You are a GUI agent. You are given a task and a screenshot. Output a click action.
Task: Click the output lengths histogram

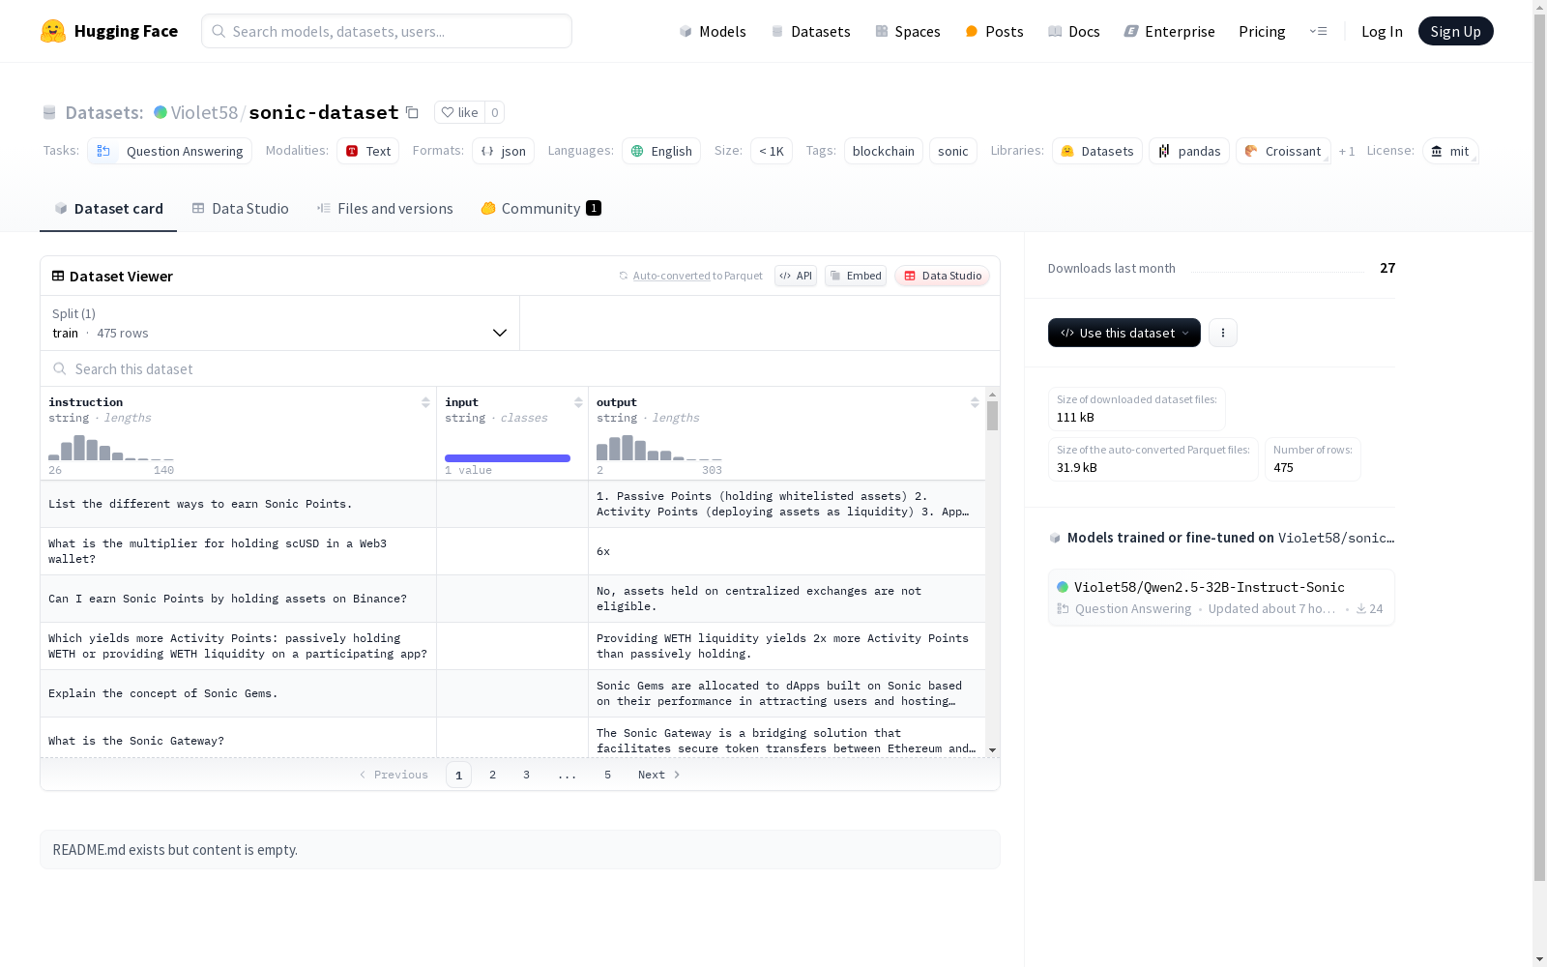pos(659,448)
